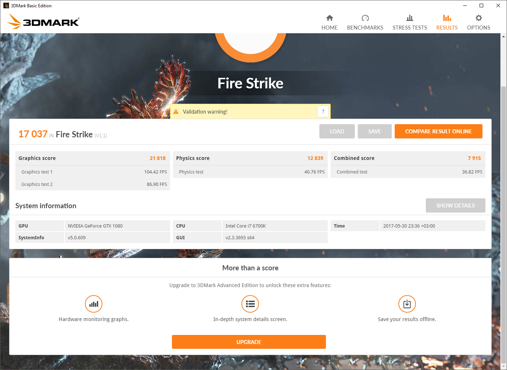507x370 pixels.
Task: Select the Graphics test 2 row label
Action: [x=37, y=184]
